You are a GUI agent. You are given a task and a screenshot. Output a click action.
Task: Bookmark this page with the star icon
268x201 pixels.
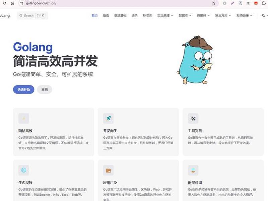click(x=214, y=3)
